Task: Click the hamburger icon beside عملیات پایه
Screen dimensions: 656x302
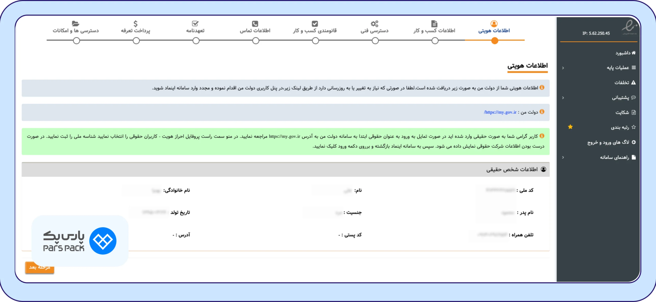Action: (634, 68)
